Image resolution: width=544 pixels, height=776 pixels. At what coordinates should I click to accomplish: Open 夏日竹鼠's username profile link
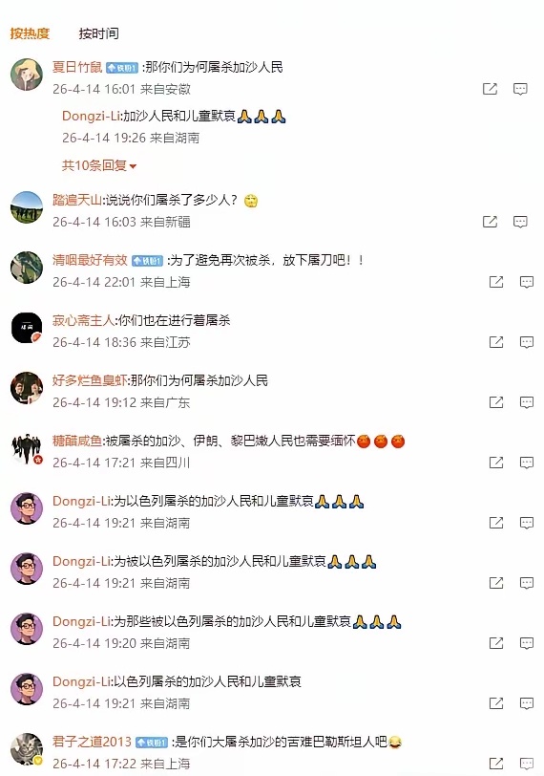[x=77, y=67]
